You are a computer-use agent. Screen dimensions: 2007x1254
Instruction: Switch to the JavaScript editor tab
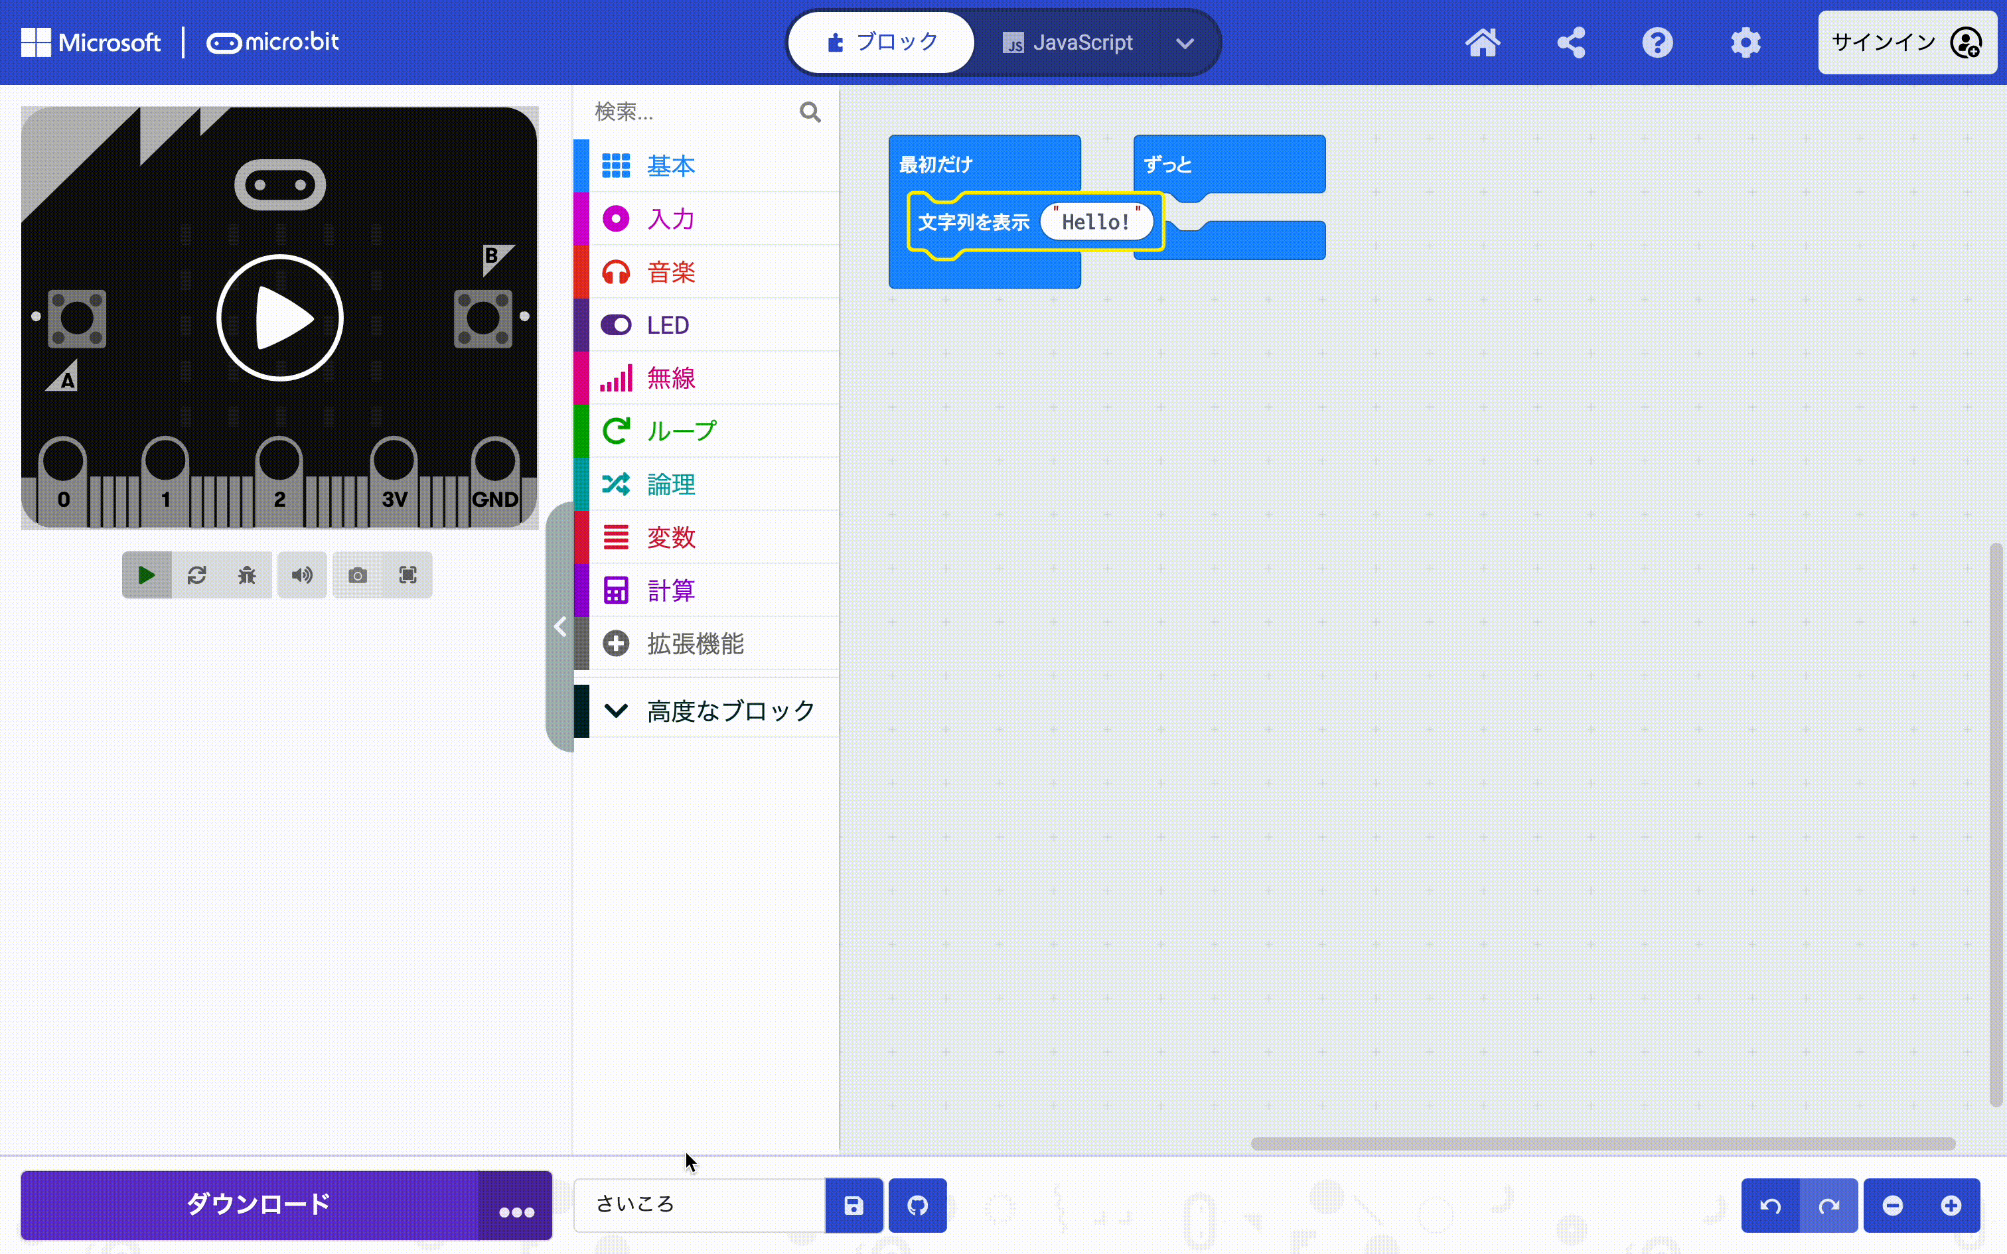(1068, 42)
